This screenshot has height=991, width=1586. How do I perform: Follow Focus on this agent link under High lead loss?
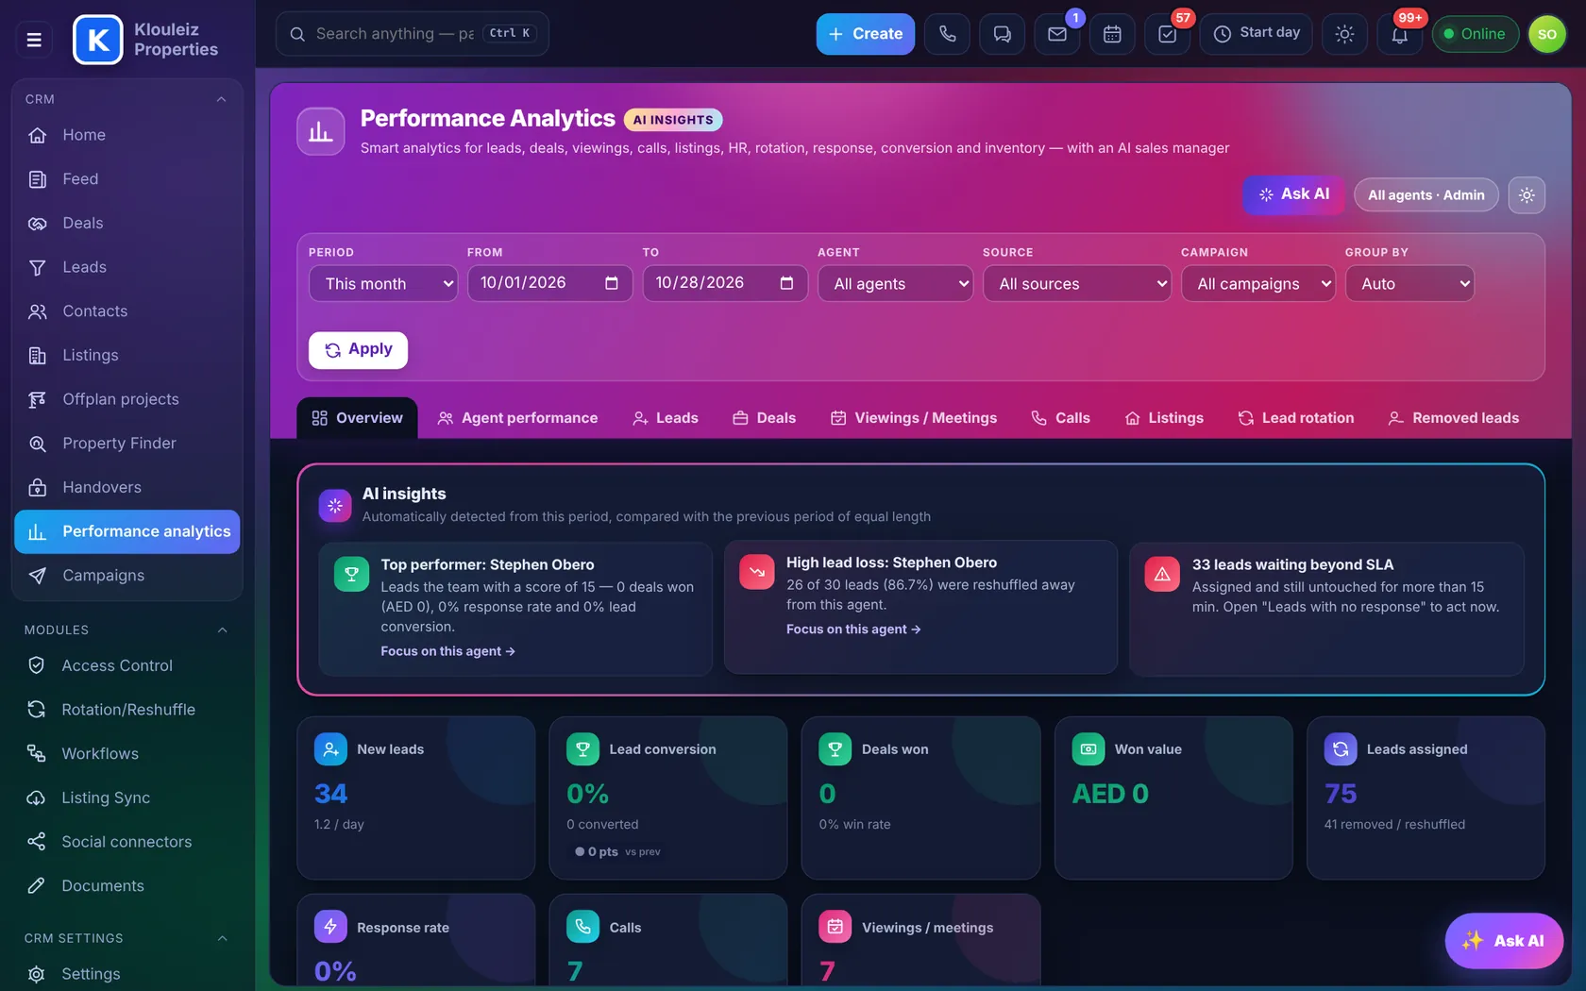[853, 630]
